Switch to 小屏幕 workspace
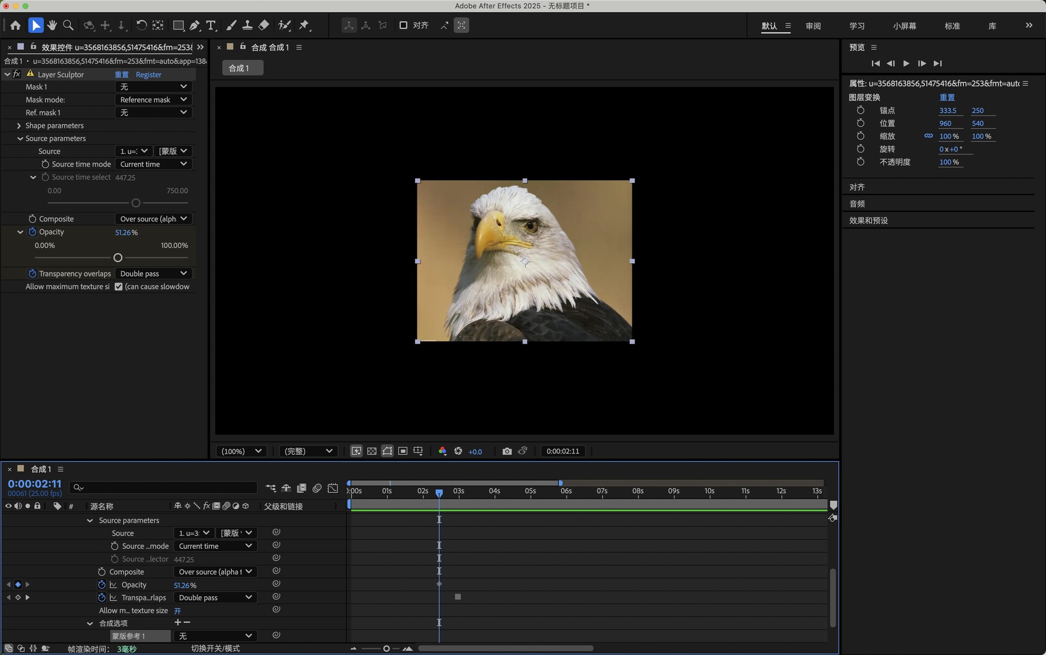The width and height of the screenshot is (1046, 655). tap(904, 26)
